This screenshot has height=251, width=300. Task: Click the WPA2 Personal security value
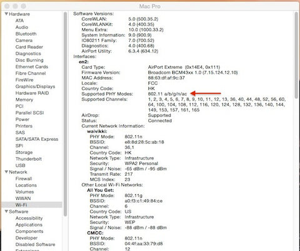(x=141, y=163)
